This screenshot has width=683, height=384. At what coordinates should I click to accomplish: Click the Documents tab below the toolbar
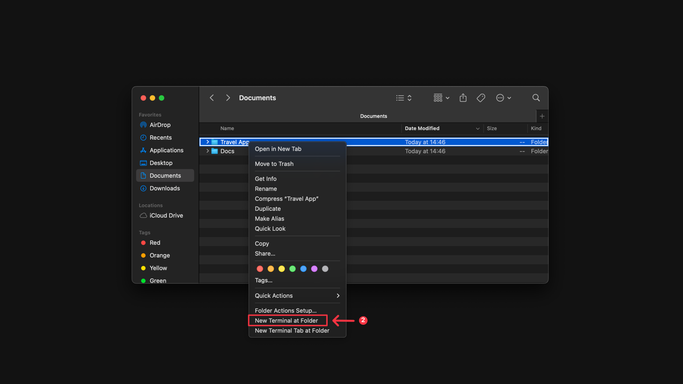(x=373, y=116)
